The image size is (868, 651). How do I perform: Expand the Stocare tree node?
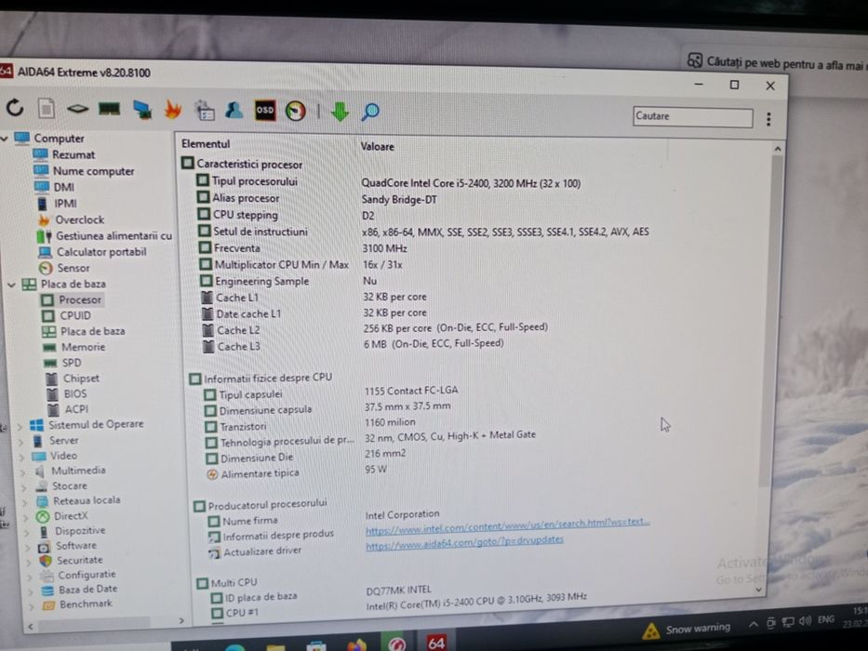tap(25, 487)
